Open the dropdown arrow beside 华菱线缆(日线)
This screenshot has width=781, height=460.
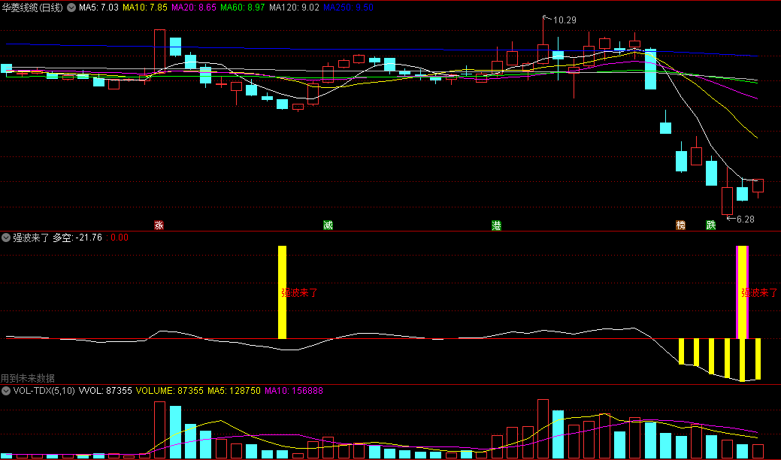71,8
